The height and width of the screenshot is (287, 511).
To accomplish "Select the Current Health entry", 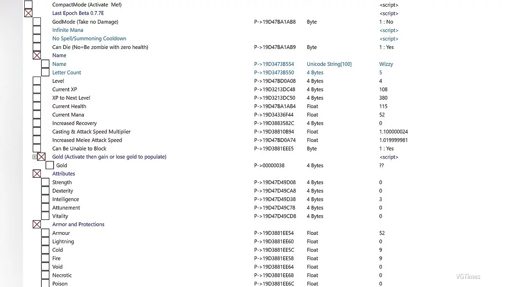I will [x=69, y=106].
